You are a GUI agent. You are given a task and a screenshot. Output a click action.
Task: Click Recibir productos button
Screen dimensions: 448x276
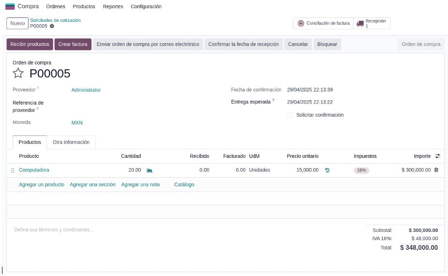click(30, 44)
